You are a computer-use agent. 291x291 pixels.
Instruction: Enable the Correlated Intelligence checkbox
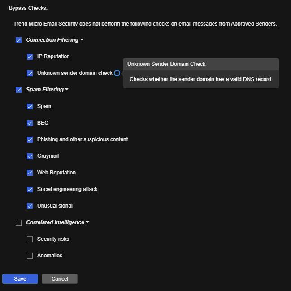click(x=19, y=223)
